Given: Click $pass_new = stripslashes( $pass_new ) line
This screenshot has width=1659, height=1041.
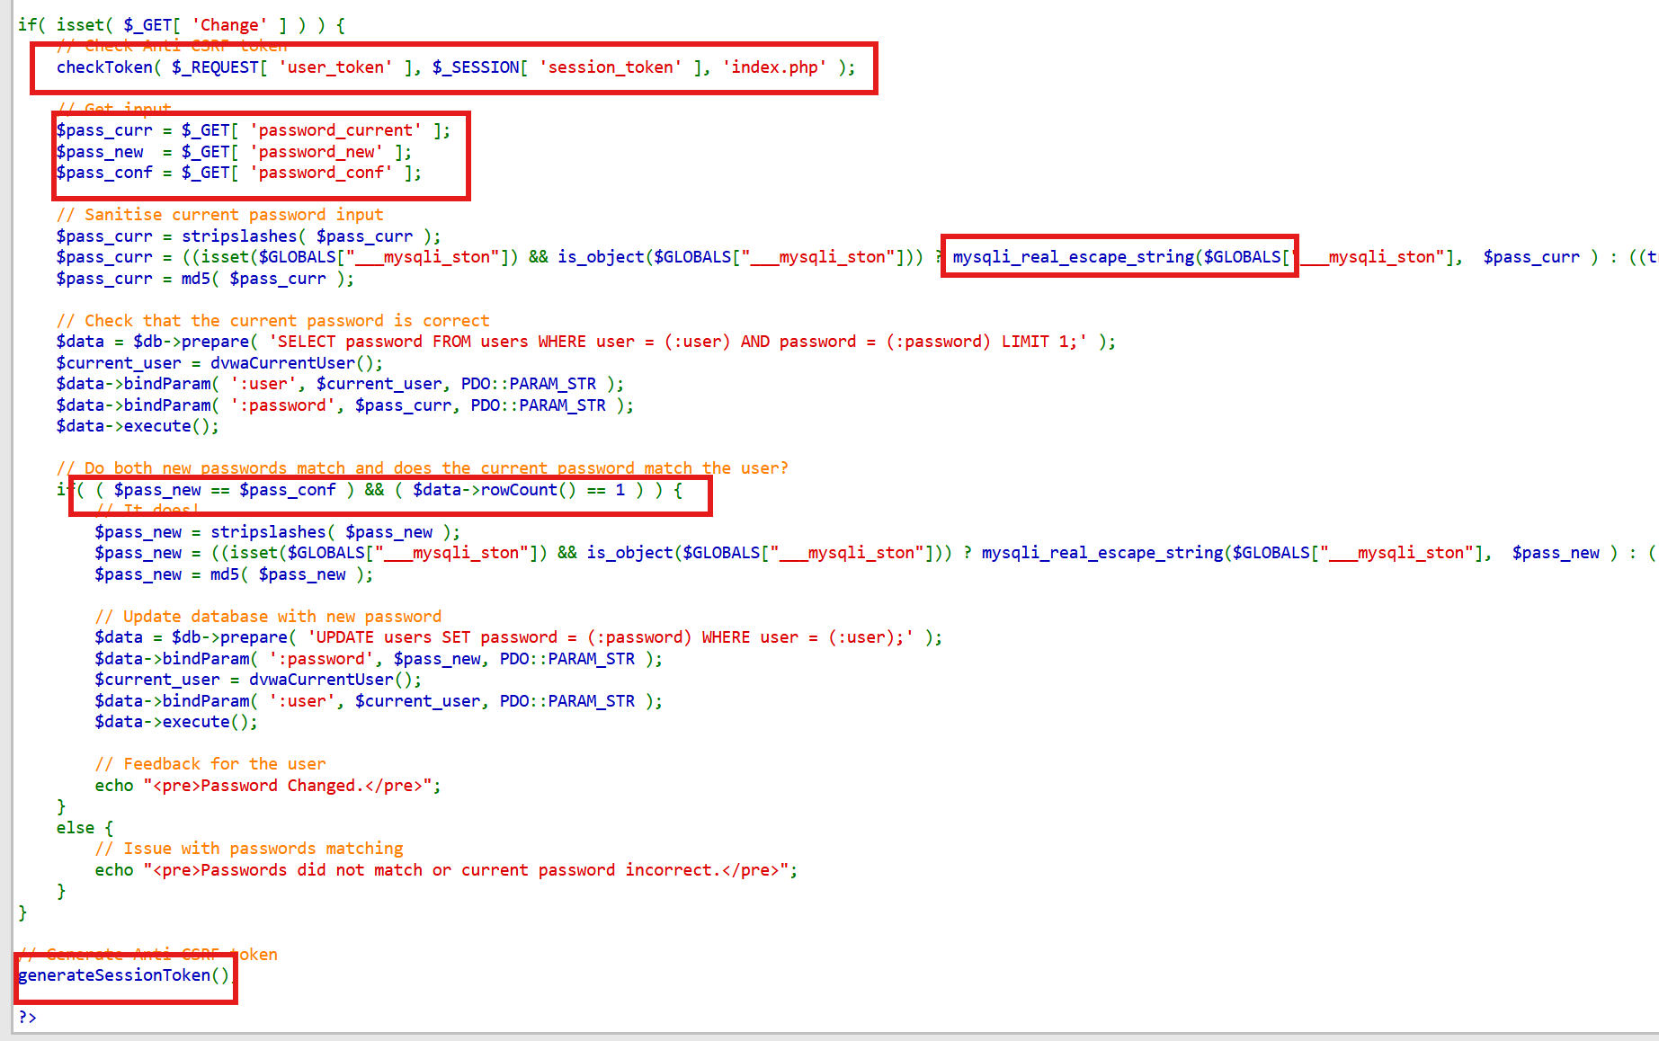Looking at the screenshot, I should [x=277, y=532].
